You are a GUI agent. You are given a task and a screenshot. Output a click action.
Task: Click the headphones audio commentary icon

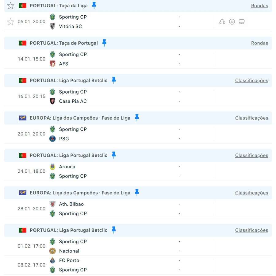click(x=222, y=21)
